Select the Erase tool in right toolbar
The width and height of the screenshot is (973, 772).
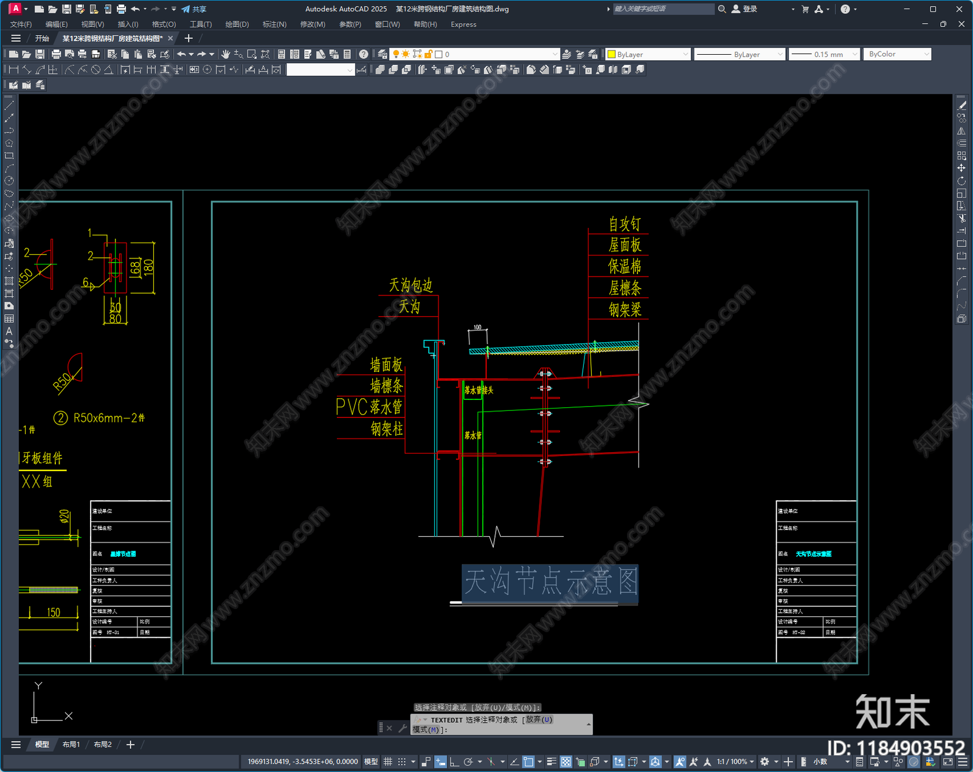961,106
